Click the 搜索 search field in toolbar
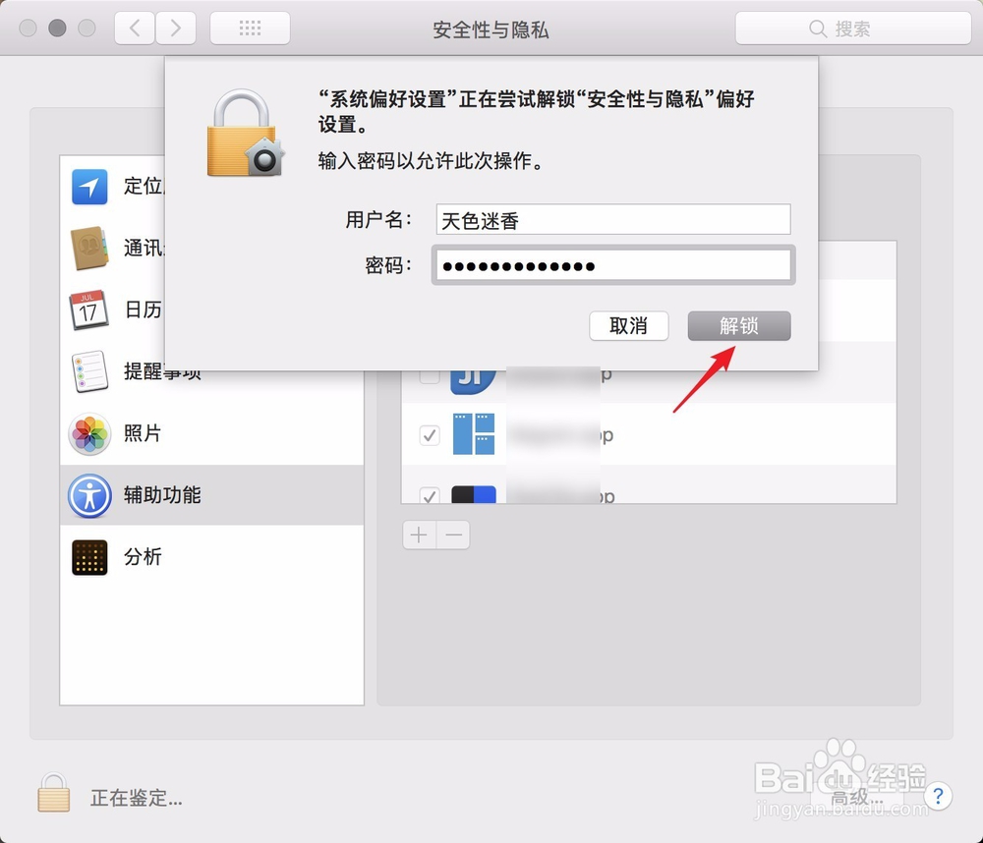The image size is (983, 843). (851, 28)
